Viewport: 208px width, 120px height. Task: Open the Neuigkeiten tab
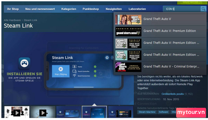coord(114,9)
